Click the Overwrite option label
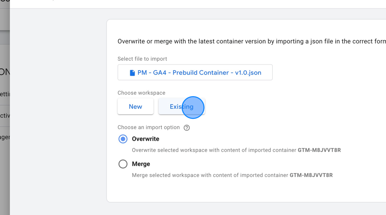 pyautogui.click(x=145, y=139)
